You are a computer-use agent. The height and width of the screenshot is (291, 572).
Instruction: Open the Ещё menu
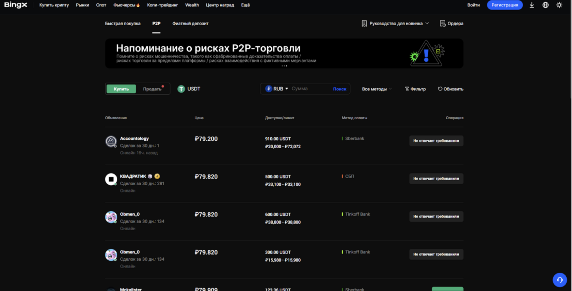[245, 5]
